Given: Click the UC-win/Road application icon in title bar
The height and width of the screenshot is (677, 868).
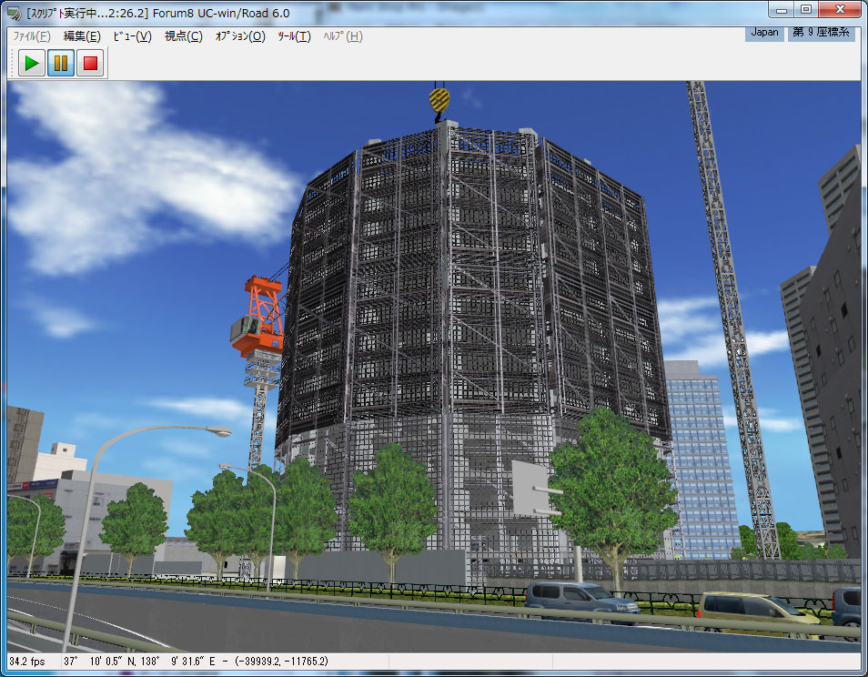Looking at the screenshot, I should 15,14.
